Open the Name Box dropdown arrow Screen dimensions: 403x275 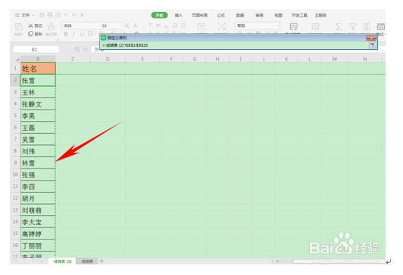(x=58, y=49)
